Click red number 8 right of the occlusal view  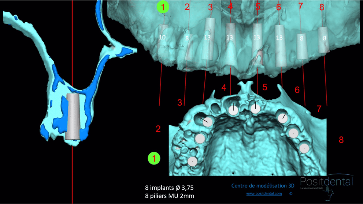click(341, 140)
